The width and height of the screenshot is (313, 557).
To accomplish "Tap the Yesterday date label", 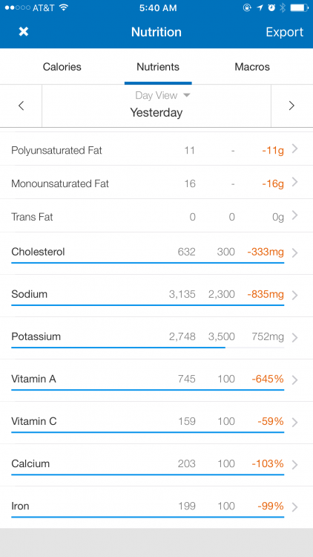I will coord(156,113).
